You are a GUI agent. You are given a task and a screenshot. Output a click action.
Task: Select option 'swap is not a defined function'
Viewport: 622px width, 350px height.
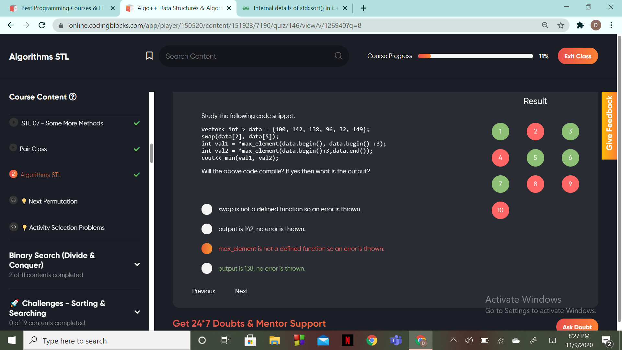207,209
